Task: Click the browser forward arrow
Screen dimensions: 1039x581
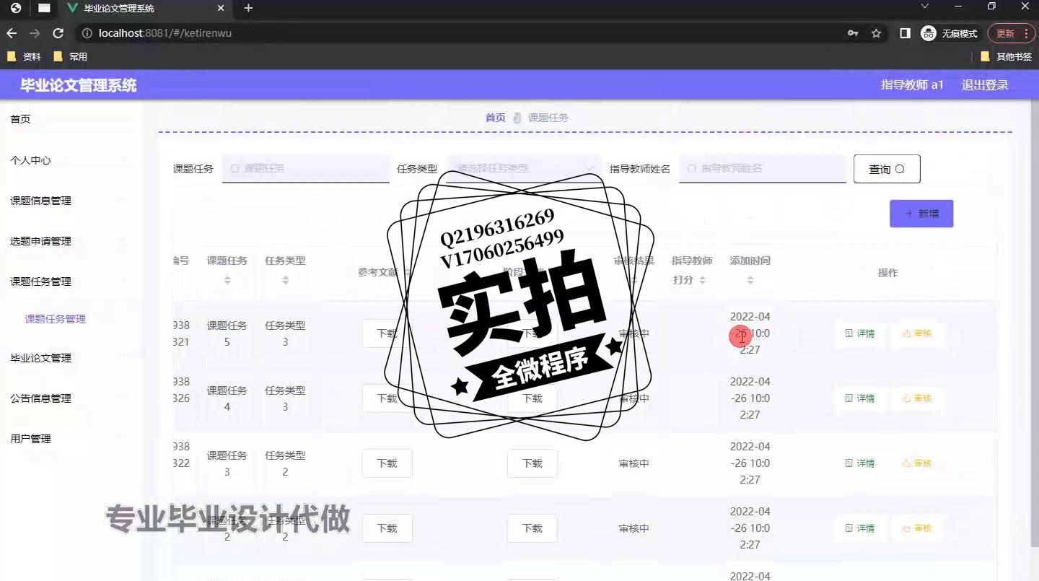Action: pos(35,33)
